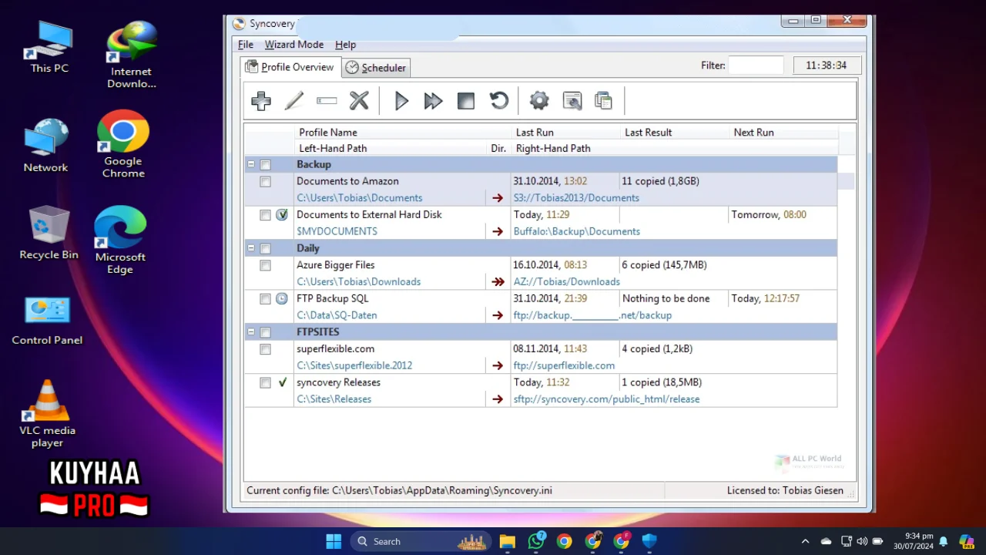Click direction arrow in Documents to Amazon row
The height and width of the screenshot is (555, 986).
coord(498,198)
